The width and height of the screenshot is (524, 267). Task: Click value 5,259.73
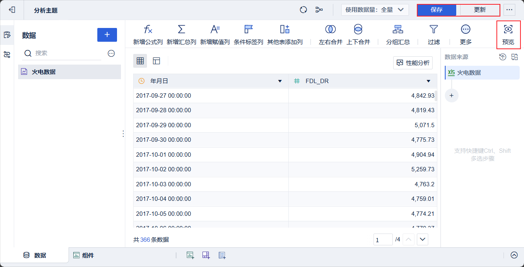click(x=423, y=169)
